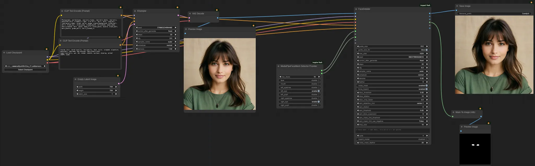Click the Inspire Pack badge on MediaPipe node
This screenshot has width=535, height=166.
click(317, 63)
